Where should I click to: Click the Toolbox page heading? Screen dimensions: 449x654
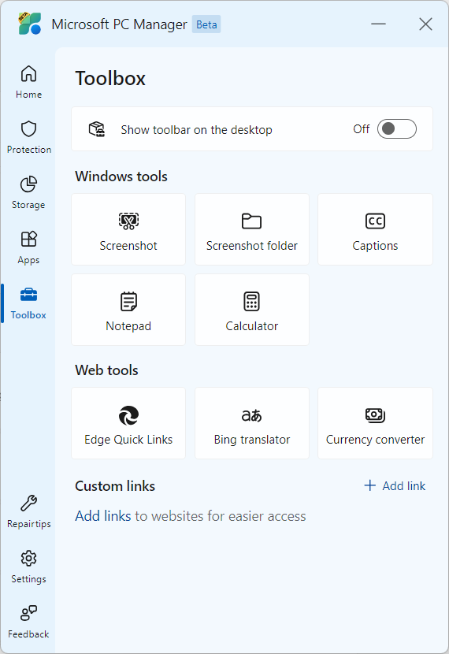pyautogui.click(x=110, y=79)
